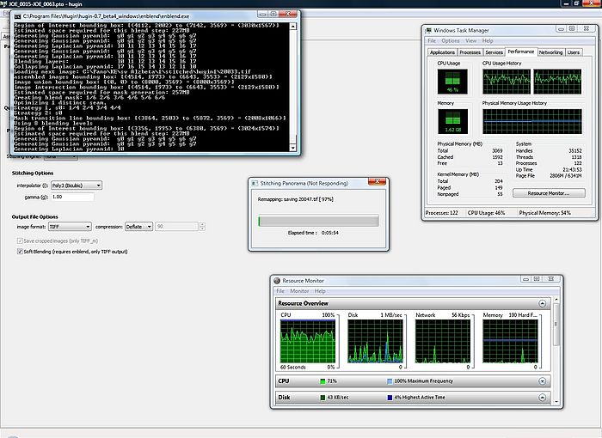Open the compression Deflate dropdown

137,226
